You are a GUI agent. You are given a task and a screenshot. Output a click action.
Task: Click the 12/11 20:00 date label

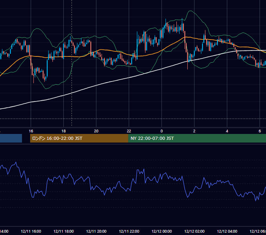(x=96, y=231)
